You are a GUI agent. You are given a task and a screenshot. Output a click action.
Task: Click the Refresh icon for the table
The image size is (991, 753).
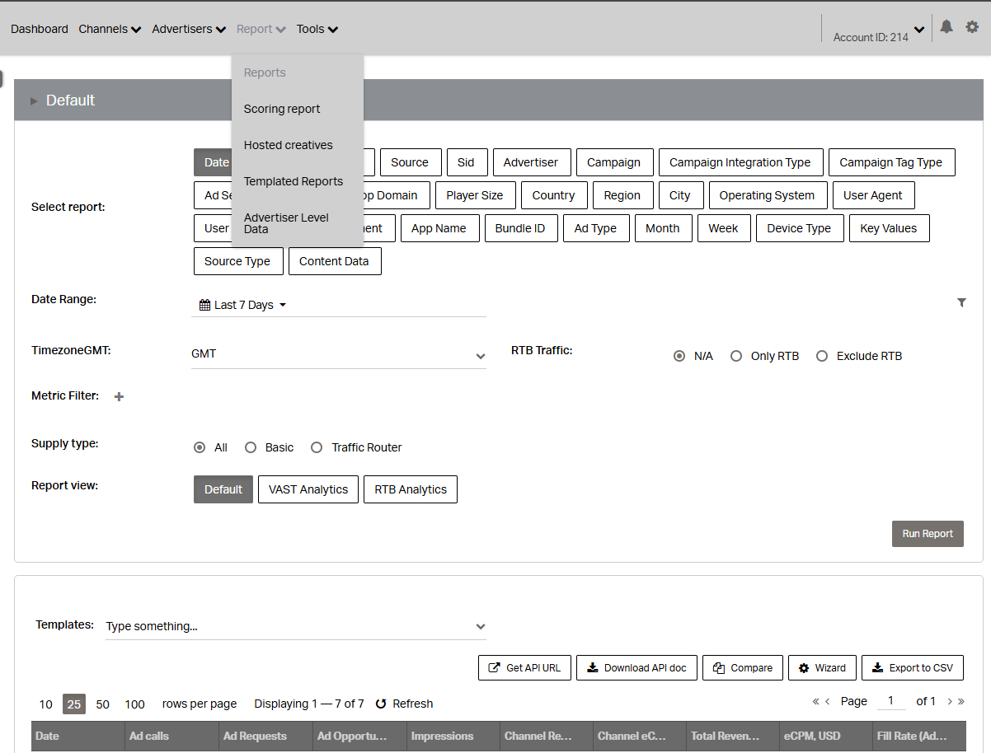pos(381,704)
